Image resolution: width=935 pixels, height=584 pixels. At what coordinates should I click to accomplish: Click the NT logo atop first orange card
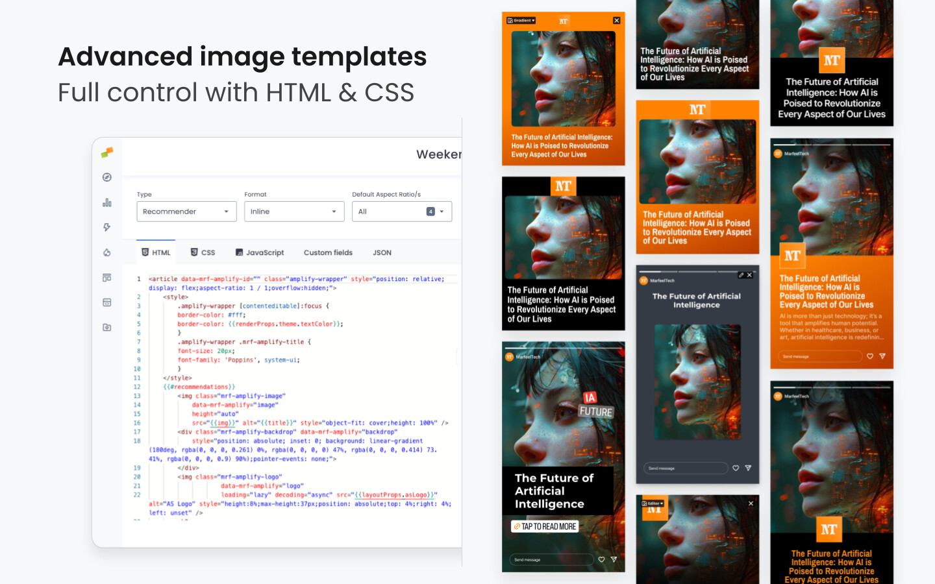(x=564, y=21)
